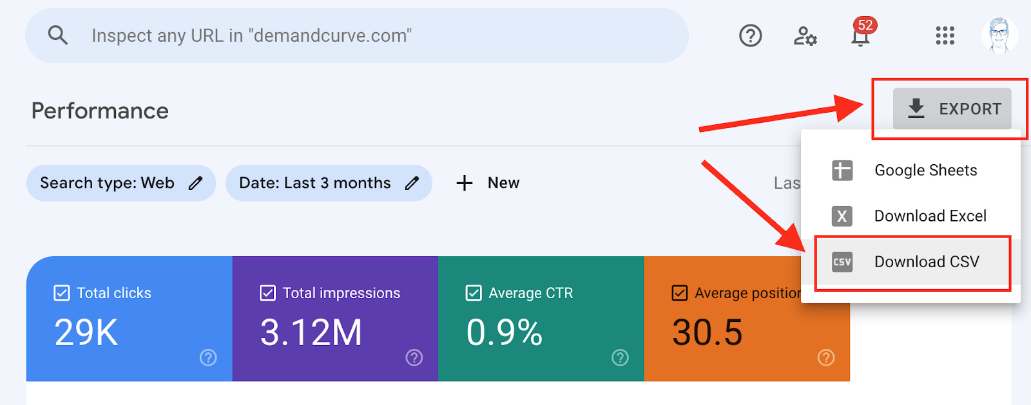Screen dimensions: 1031x405
Task: Click the account profile avatar
Action: (999, 36)
